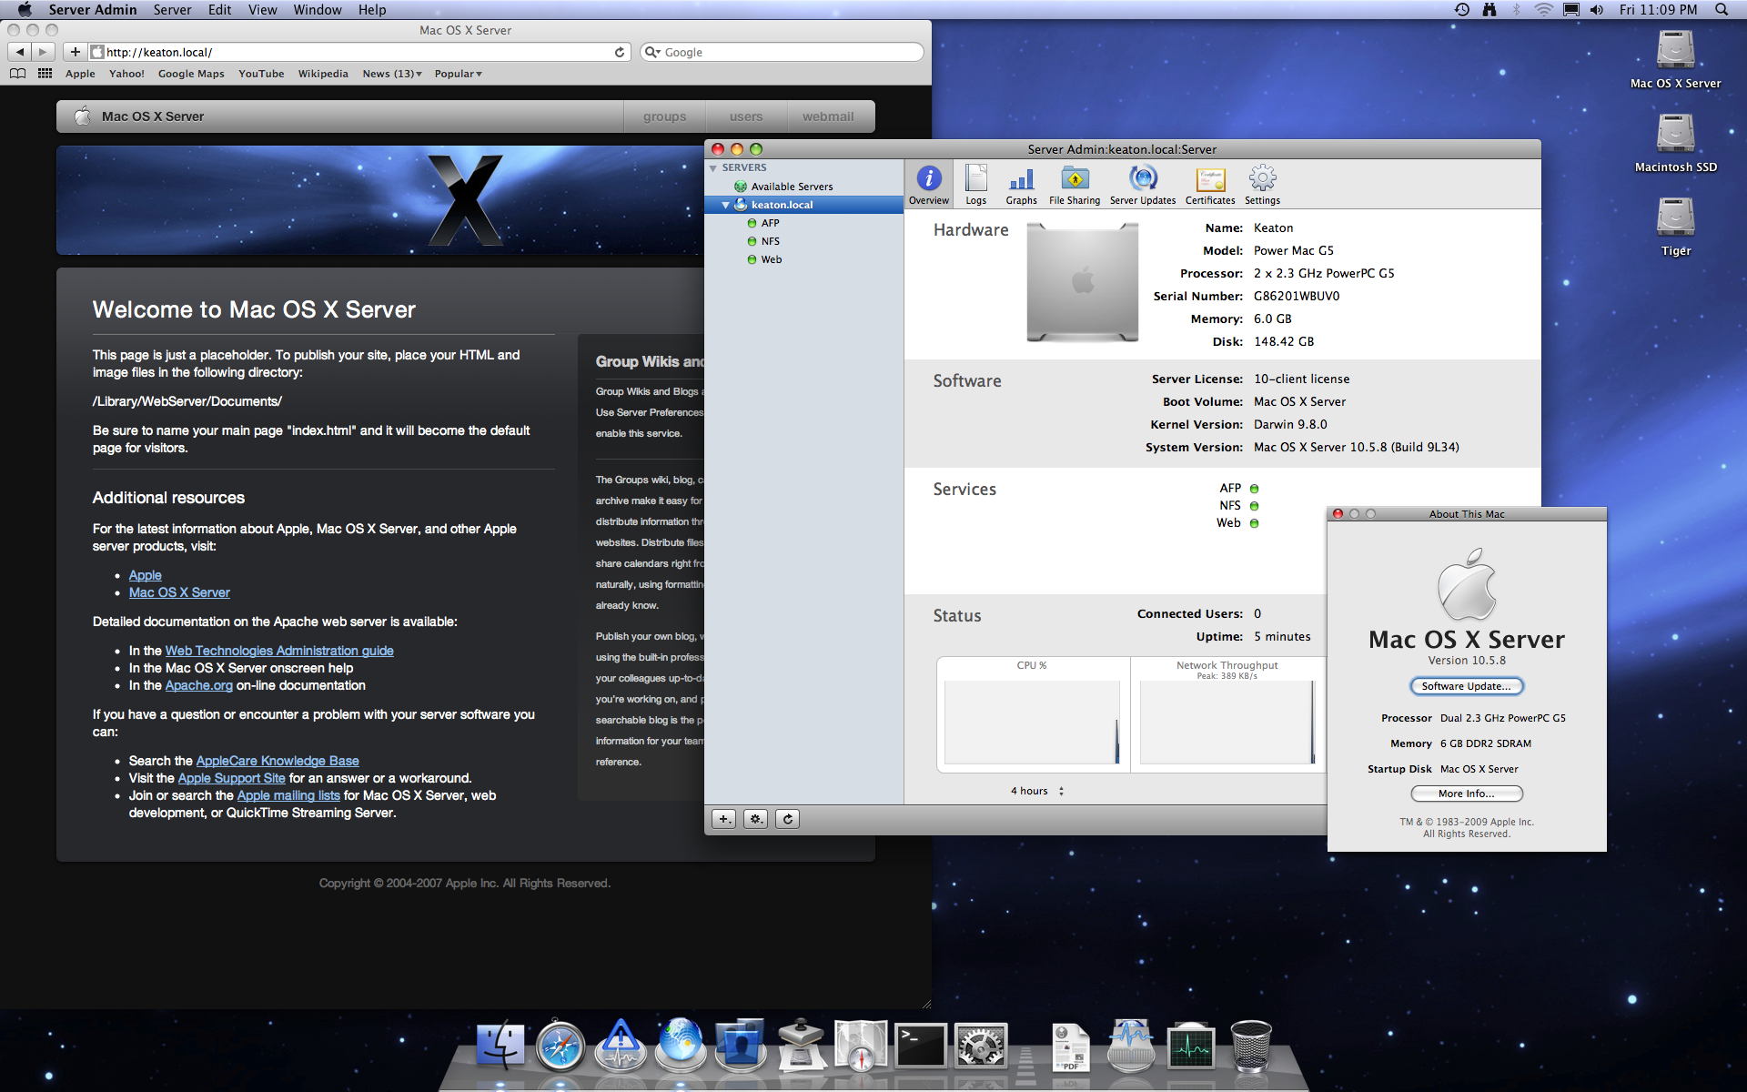Click the Safari address bar field
The image size is (1747, 1092).
pyautogui.click(x=355, y=52)
